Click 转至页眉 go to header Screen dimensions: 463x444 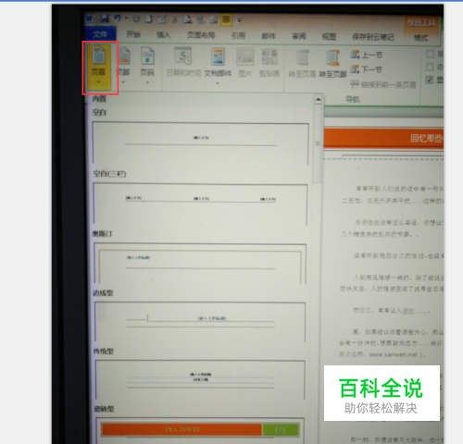coord(302,64)
